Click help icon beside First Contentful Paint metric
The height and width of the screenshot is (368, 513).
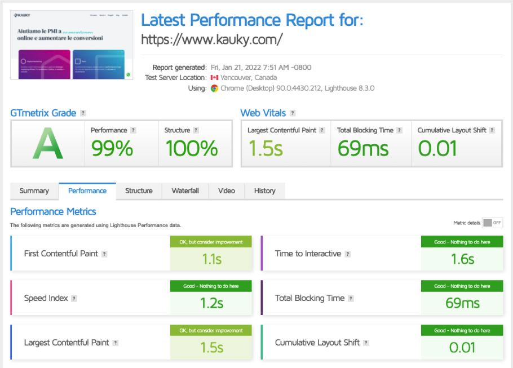(x=104, y=254)
